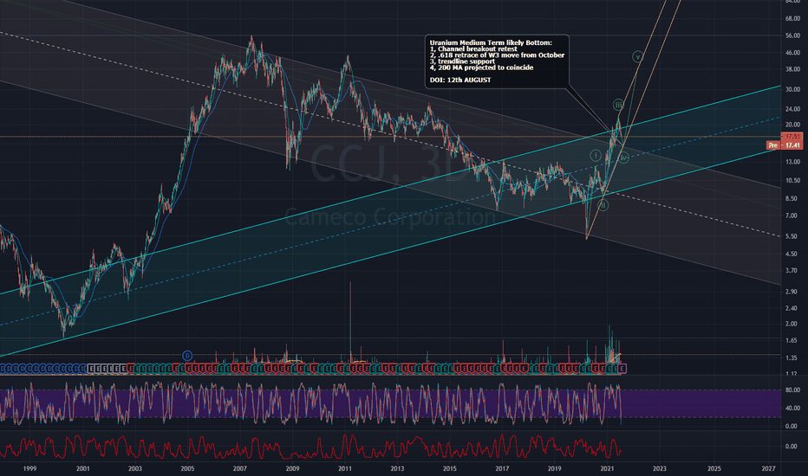Image resolution: width=808 pixels, height=476 pixels.
Task: Click the 24.00 price scale label
Action: pos(792,109)
